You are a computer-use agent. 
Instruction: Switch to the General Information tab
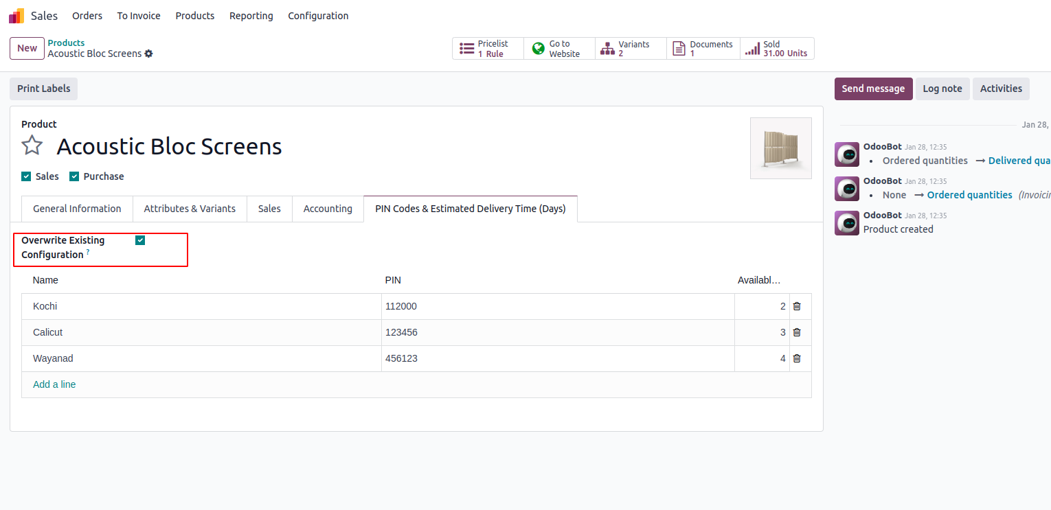click(77, 209)
